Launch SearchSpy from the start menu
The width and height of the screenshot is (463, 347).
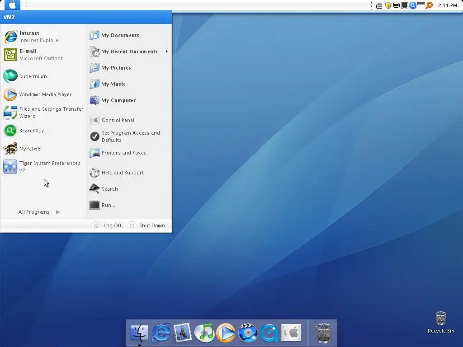pyautogui.click(x=43, y=131)
